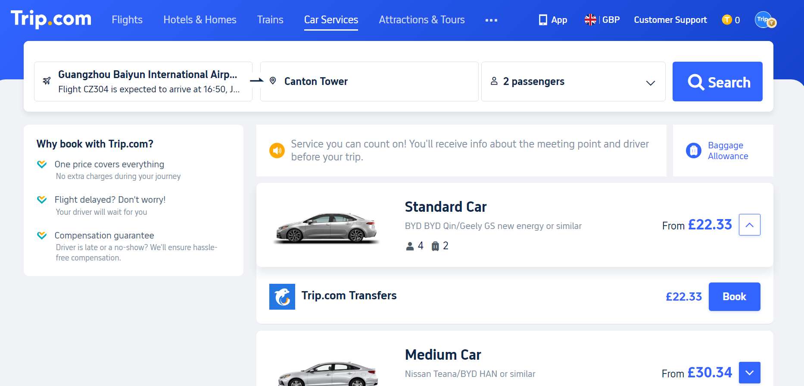The width and height of the screenshot is (804, 386).
Task: Click the Standard Car heading
Action: tap(446, 207)
